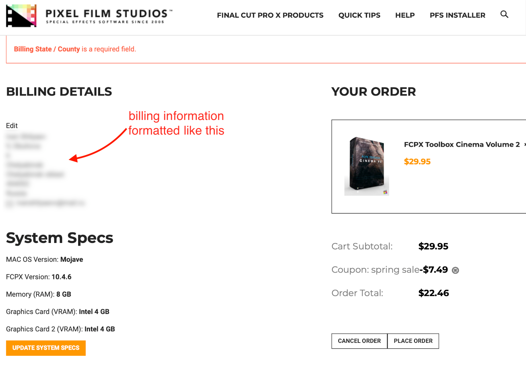
Task: Cancel the order
Action: coord(359,341)
